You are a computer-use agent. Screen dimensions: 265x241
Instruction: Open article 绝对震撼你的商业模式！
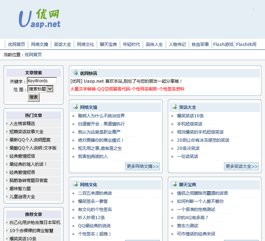(x=101, y=140)
